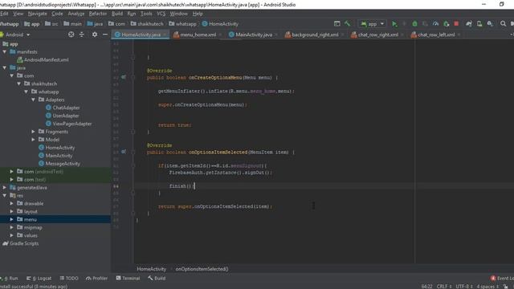Viewport: 514px width, 289px height.
Task: Fold the if block at getItemId line
Action: pyautogui.click(x=133, y=166)
